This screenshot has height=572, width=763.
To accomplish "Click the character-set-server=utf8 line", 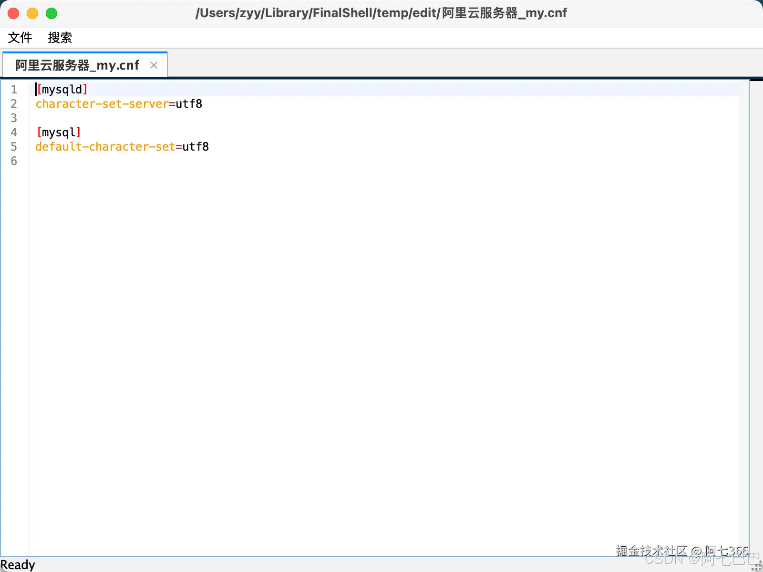I will pyautogui.click(x=119, y=104).
